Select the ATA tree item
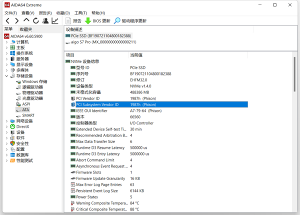300x215 pixels. point(22,110)
